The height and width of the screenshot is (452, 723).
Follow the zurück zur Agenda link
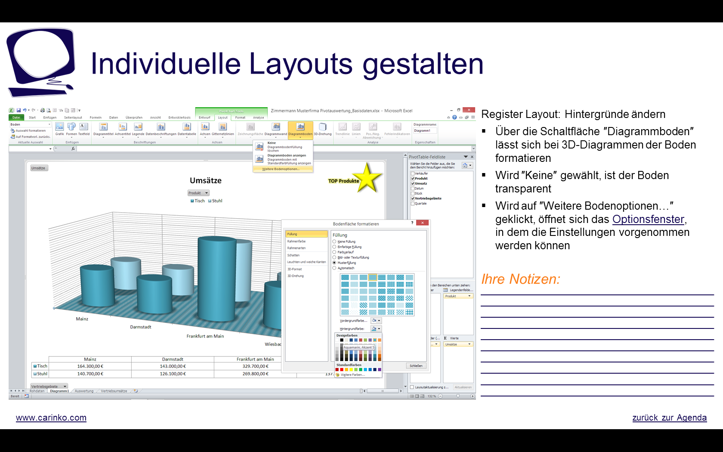tap(669, 418)
